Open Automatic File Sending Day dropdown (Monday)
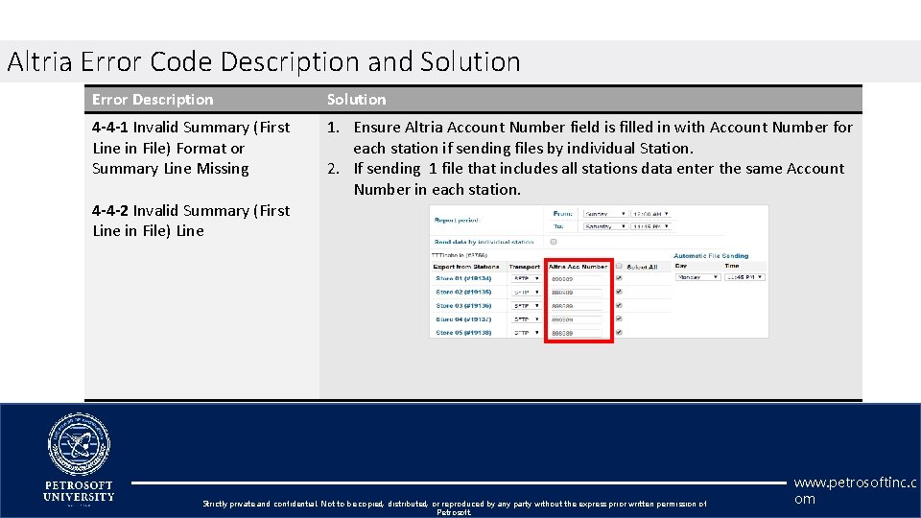Viewport: 921px width, 518px height. pos(697,277)
